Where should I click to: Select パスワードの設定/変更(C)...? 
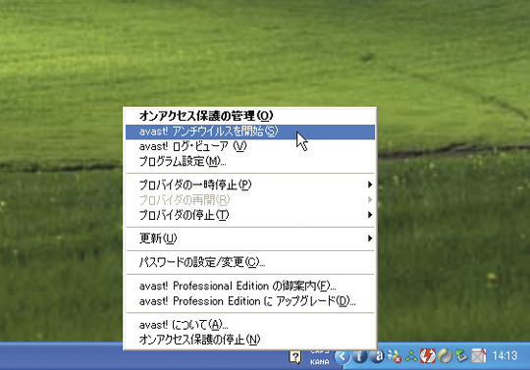tap(250, 262)
